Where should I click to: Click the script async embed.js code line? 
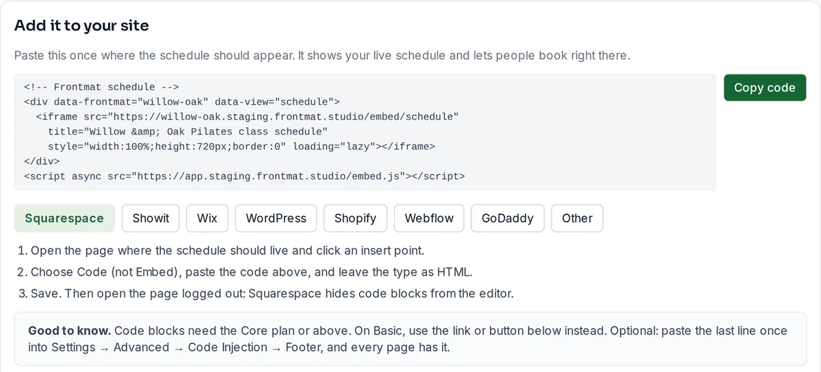point(244,176)
